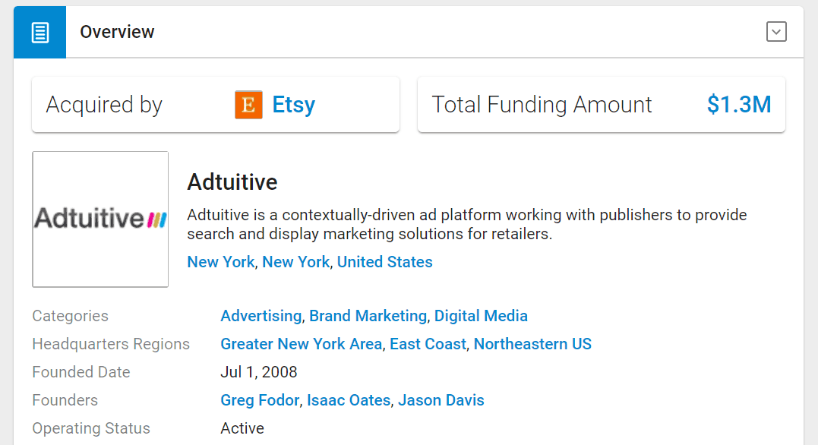Open the Etsy acquirer link
This screenshot has width=818, height=445.
point(294,105)
